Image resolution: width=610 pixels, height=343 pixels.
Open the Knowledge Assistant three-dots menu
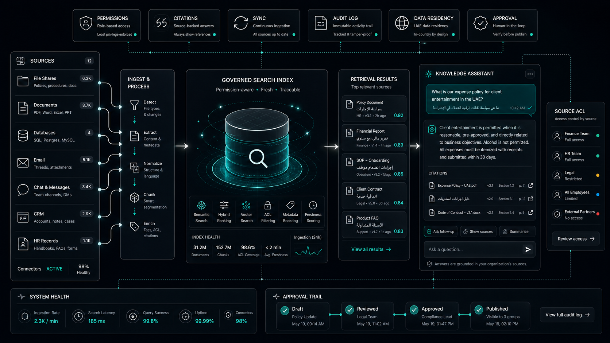(530, 74)
